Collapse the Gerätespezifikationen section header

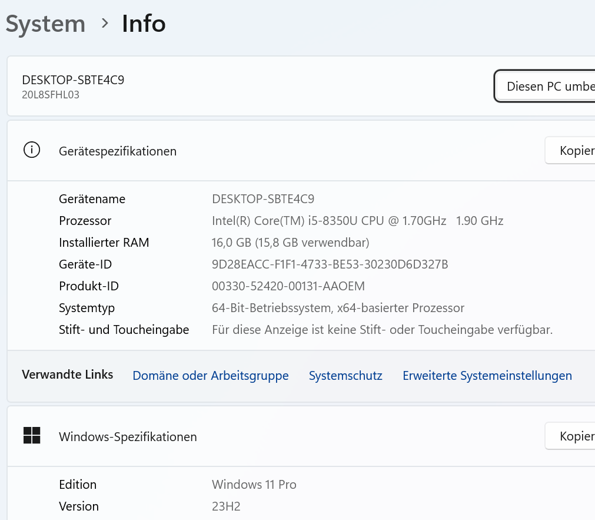pyautogui.click(x=301, y=151)
